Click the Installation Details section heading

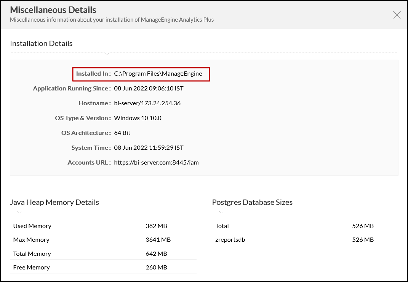[41, 43]
